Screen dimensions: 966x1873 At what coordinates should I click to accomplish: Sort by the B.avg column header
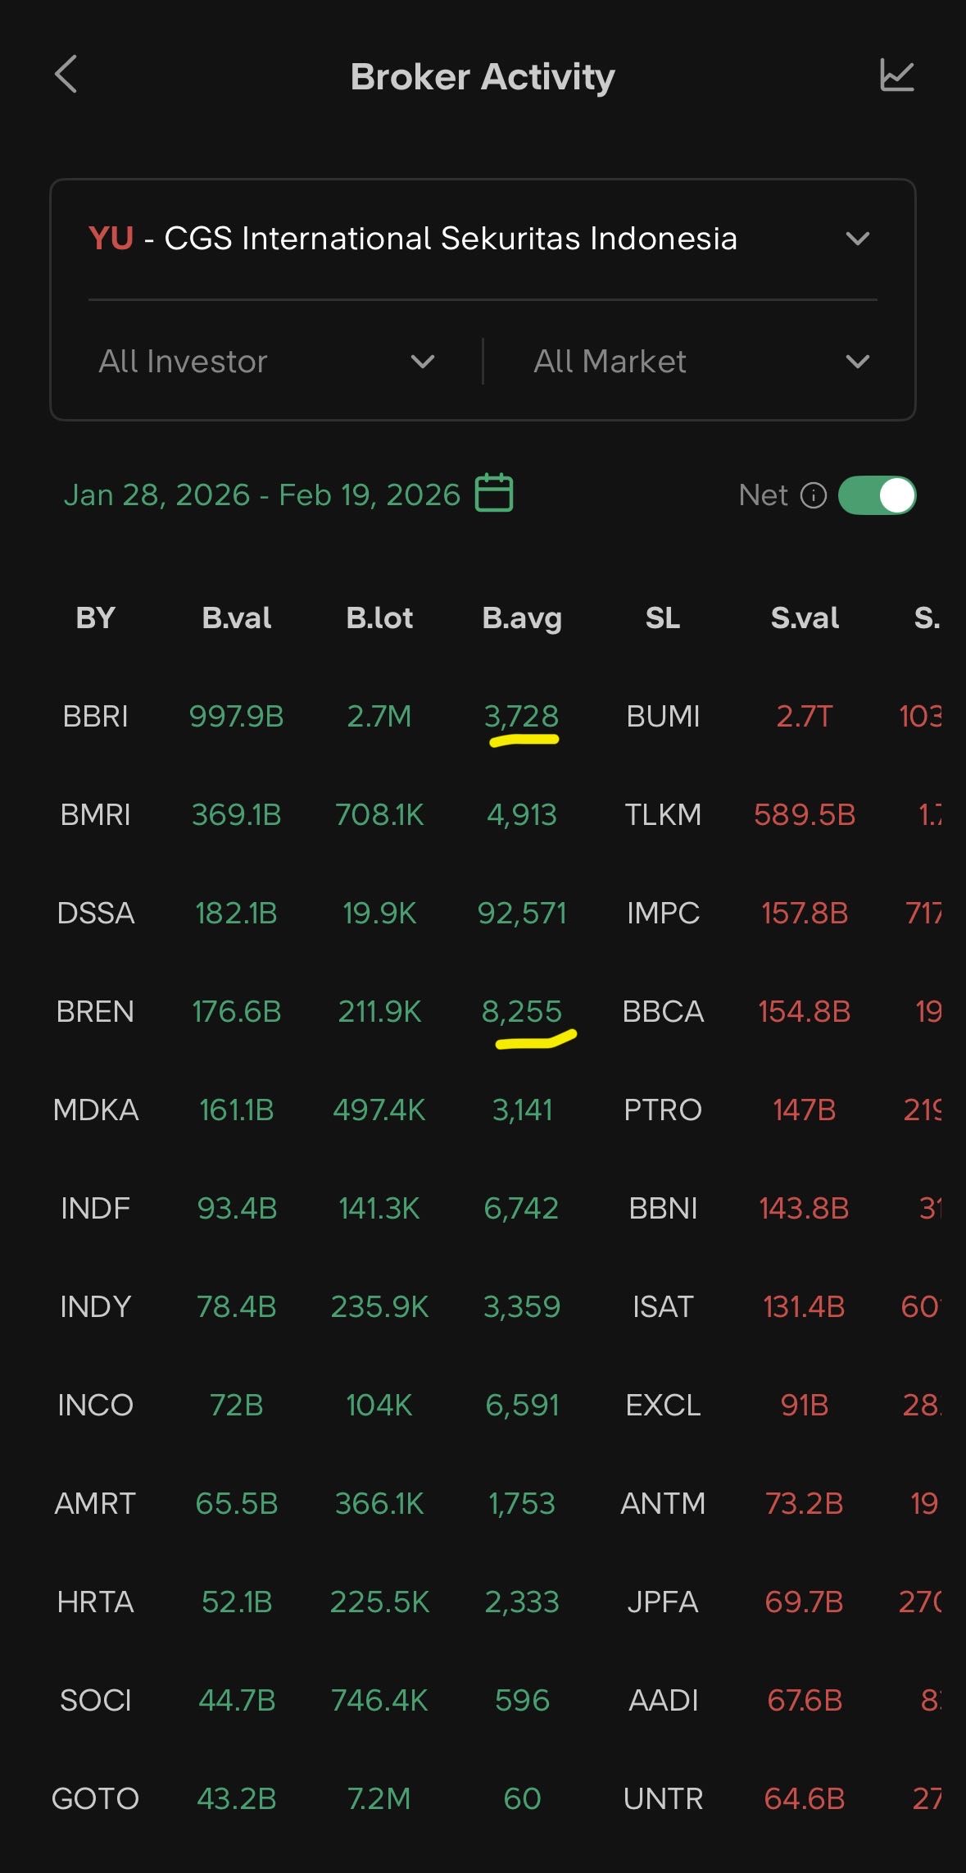(x=522, y=617)
